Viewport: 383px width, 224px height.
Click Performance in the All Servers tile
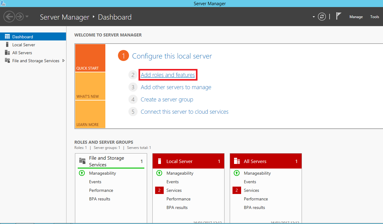[x=256, y=199]
